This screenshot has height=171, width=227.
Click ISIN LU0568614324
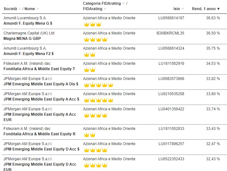pos(171,48)
